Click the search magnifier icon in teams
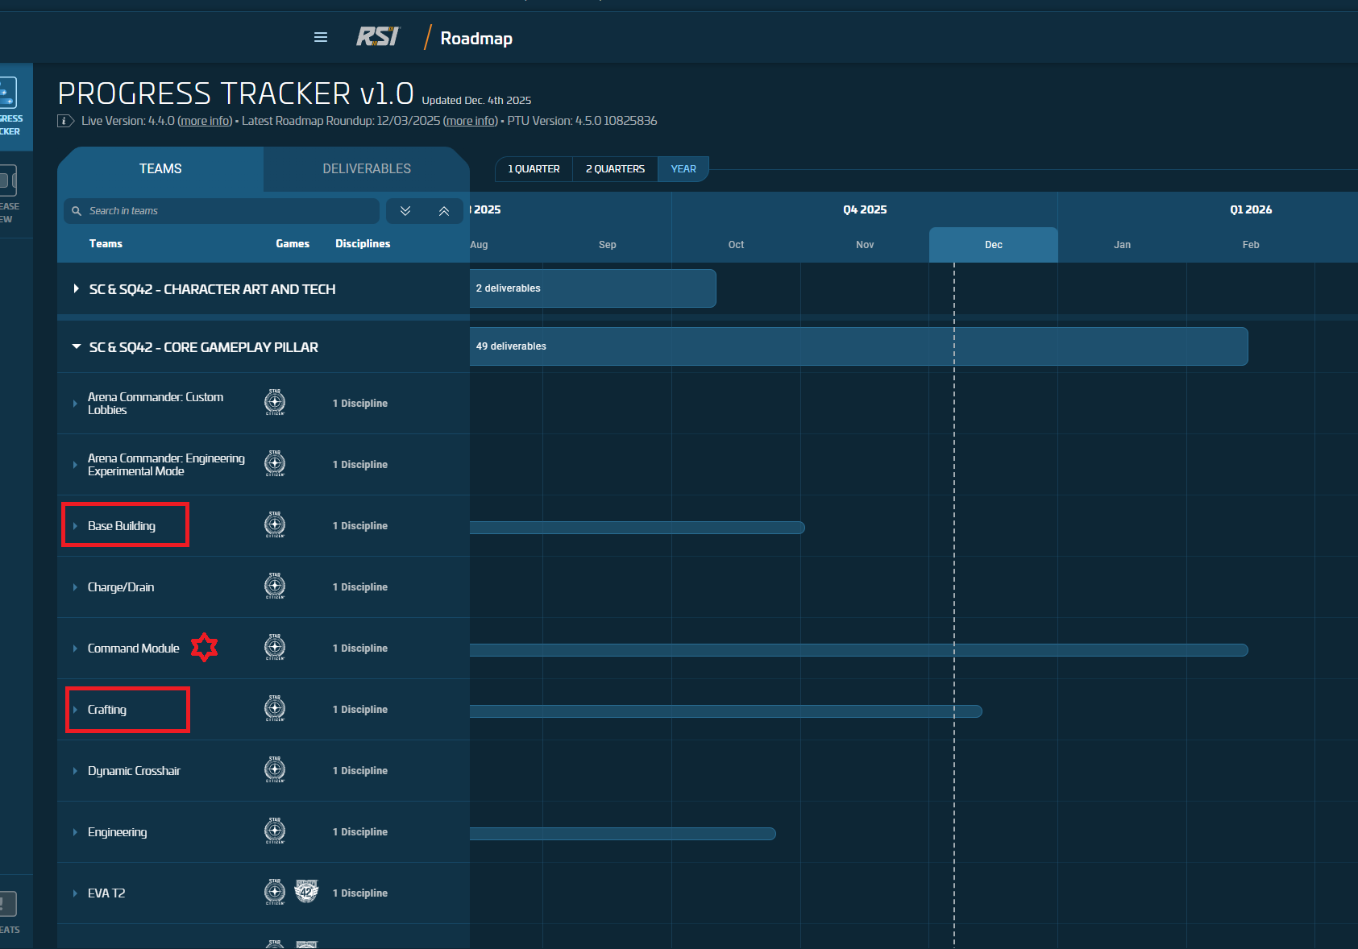This screenshot has height=949, width=1358. pyautogui.click(x=77, y=211)
